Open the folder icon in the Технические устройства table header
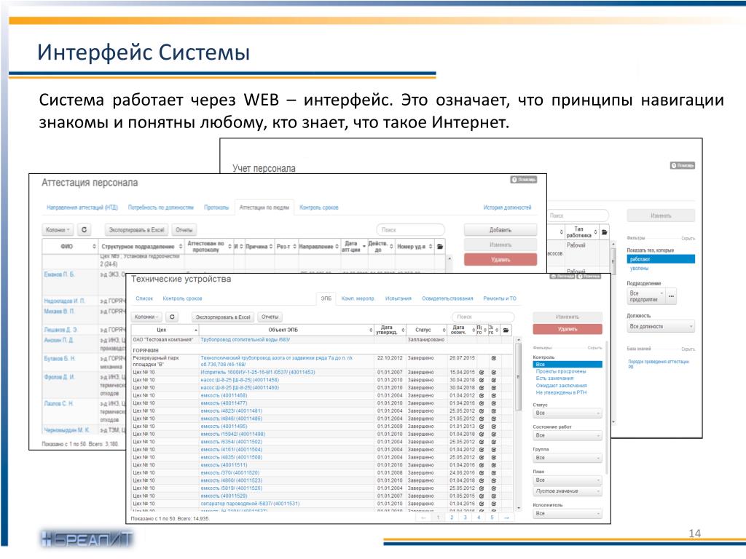This screenshot has width=746, height=559. (x=506, y=330)
